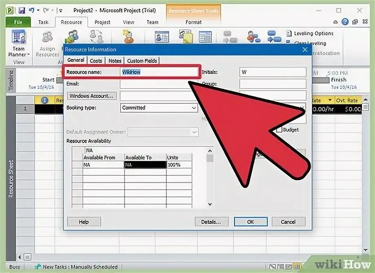375x273 pixels.
Task: Click the resource Details ribbon icon
Action: tap(205, 37)
